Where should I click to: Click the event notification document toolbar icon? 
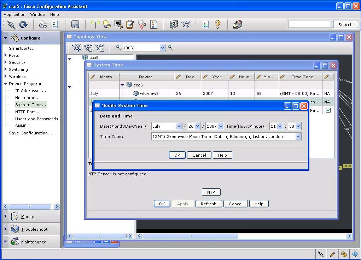click(153, 24)
